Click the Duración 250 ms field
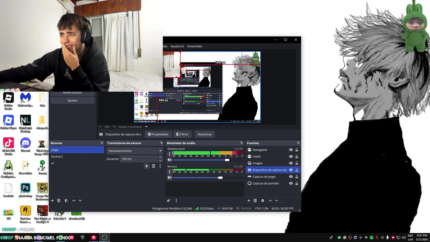430x242 pixels. coord(139,159)
